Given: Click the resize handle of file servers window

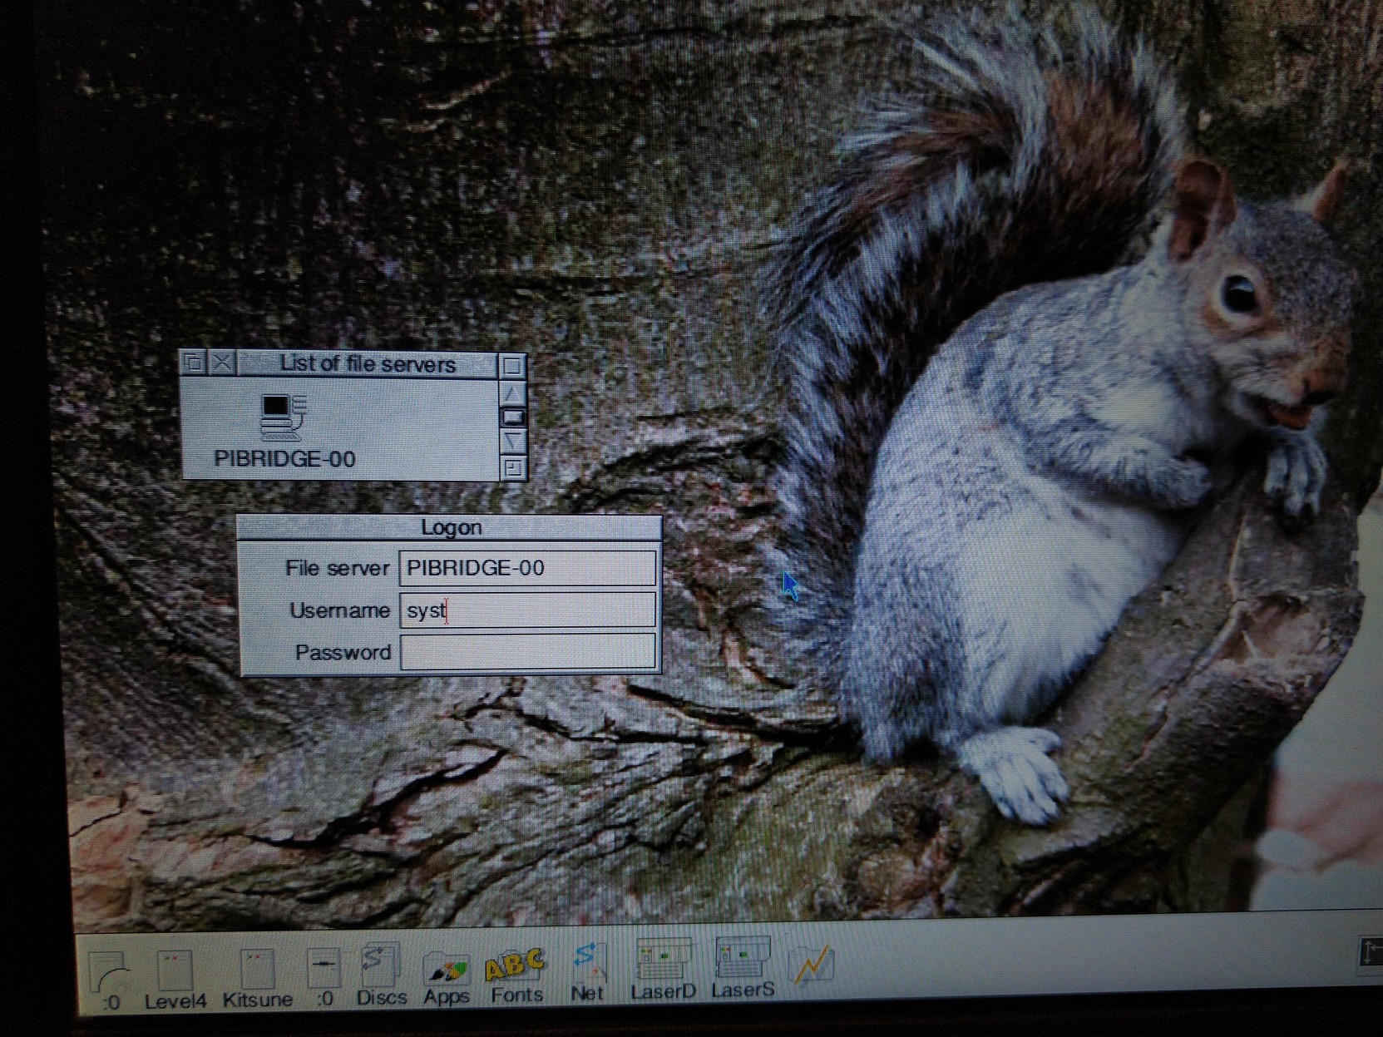Looking at the screenshot, I should 512,468.
